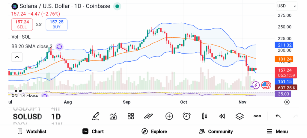307x138 pixels.
Task: Change chart type with candlestick icon
Action: [204, 116]
